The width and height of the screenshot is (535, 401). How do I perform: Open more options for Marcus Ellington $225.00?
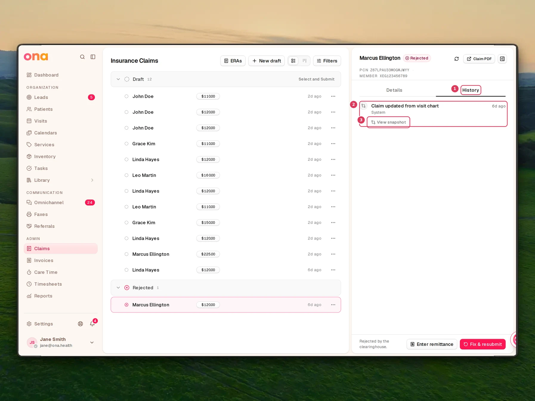(333, 254)
